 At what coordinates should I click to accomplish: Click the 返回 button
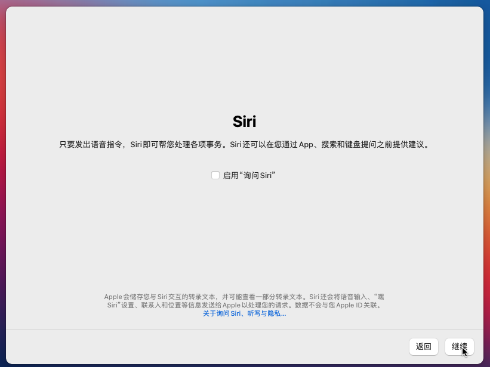pos(423,346)
